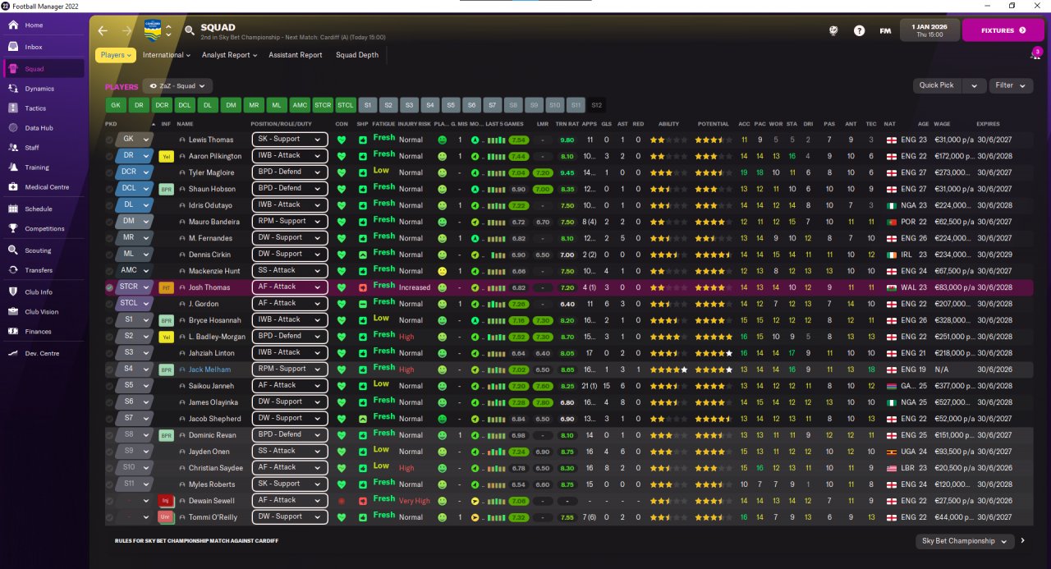This screenshot has width=1051, height=569.
Task: Click the GK position filter button
Action: pos(116,105)
